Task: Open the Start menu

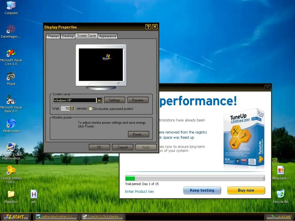Action: [x=16, y=217]
